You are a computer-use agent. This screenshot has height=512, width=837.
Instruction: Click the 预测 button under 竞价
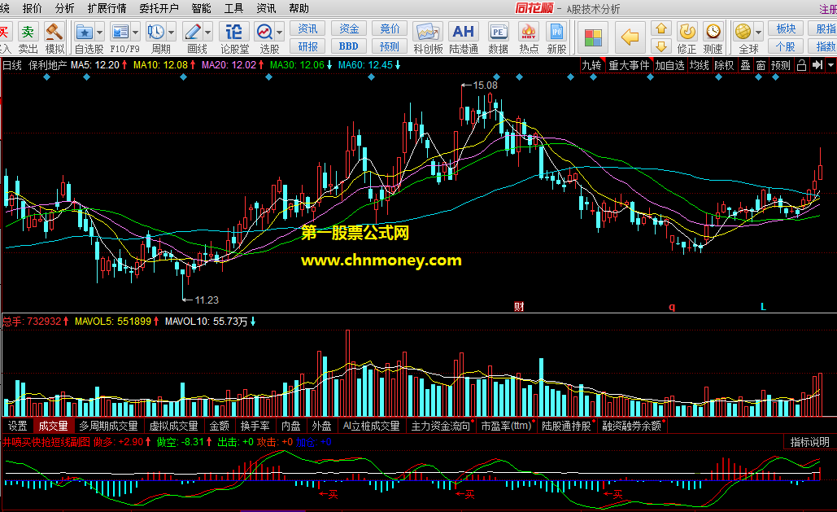pos(390,46)
